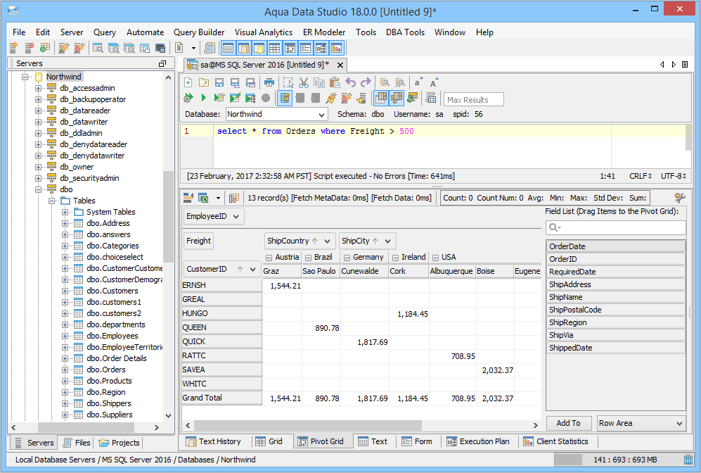
Task: Toggle the highlighted auto-commit database icon
Action: tap(285, 99)
